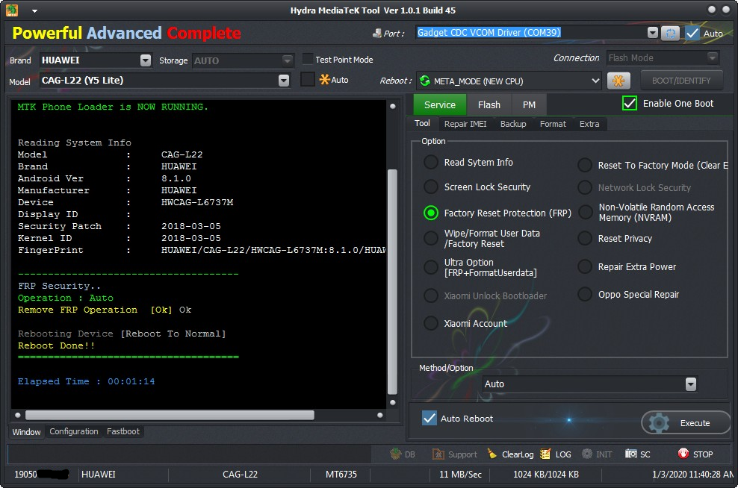Open the Brand HUAWEI dropdown
This screenshot has height=488, width=738.
coord(146,60)
